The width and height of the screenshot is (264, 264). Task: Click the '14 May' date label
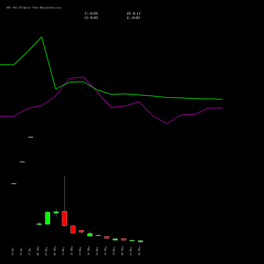pyautogui.click(x=89, y=251)
